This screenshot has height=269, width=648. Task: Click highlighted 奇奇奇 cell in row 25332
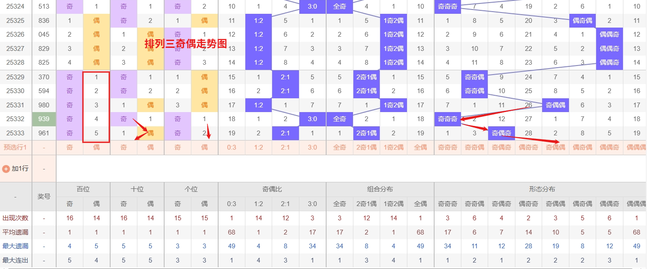tap(448, 119)
